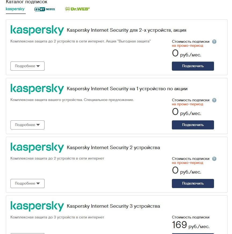Expand Подробнее for Security 2 устройства
This screenshot has height=234, width=232.
(27, 183)
